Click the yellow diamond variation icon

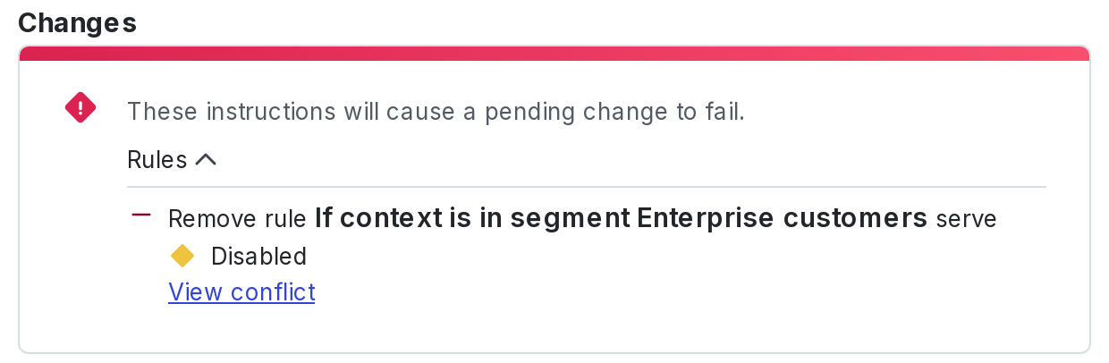point(182,257)
